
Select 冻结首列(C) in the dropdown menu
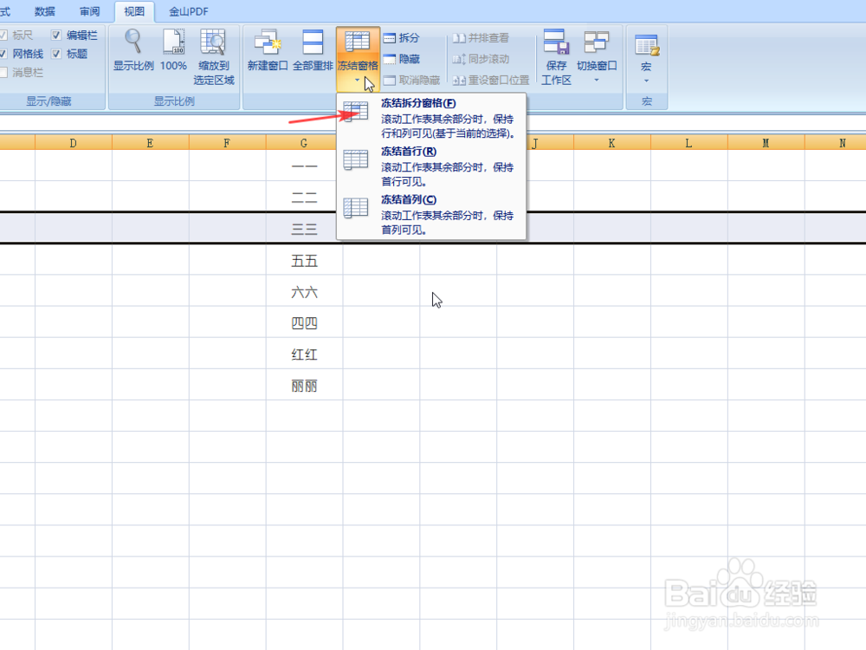[407, 198]
